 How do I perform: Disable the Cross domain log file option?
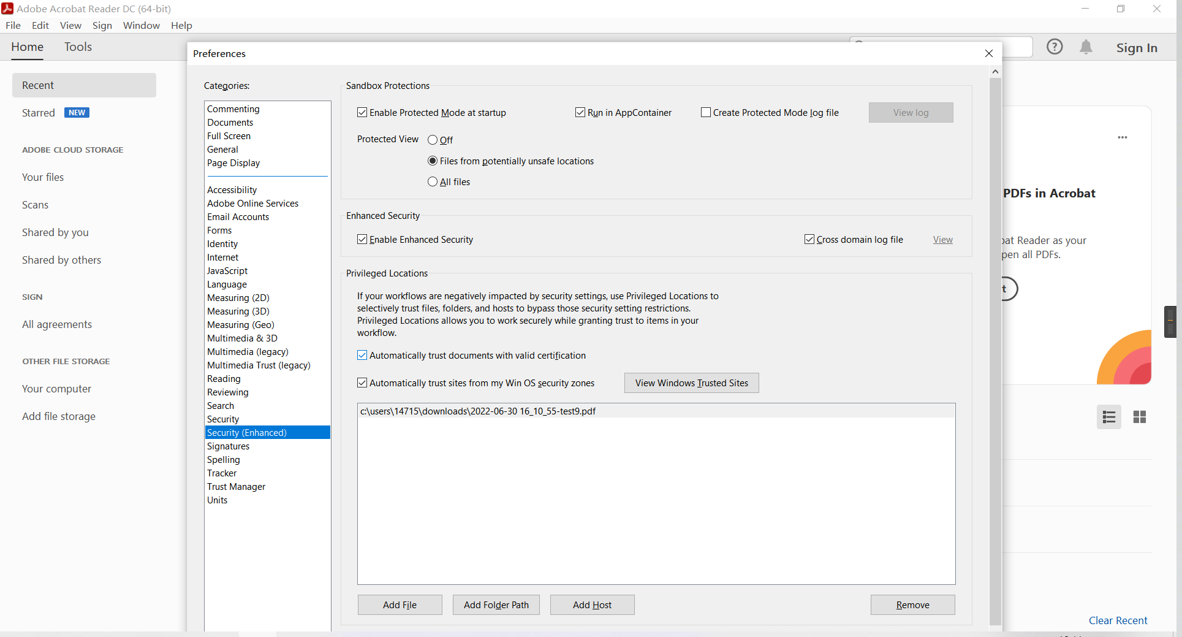[809, 239]
